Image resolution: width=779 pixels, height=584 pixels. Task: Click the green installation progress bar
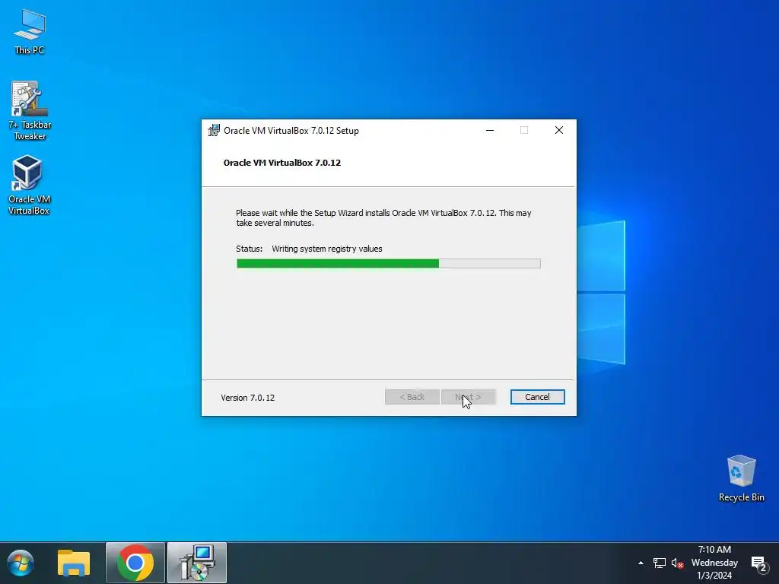[x=389, y=263]
